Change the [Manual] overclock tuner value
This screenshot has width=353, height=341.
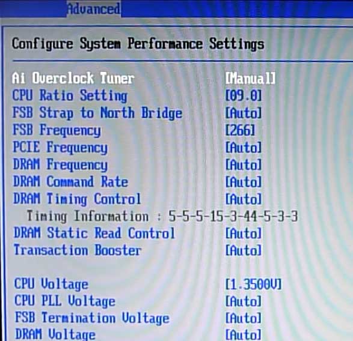click(x=250, y=79)
